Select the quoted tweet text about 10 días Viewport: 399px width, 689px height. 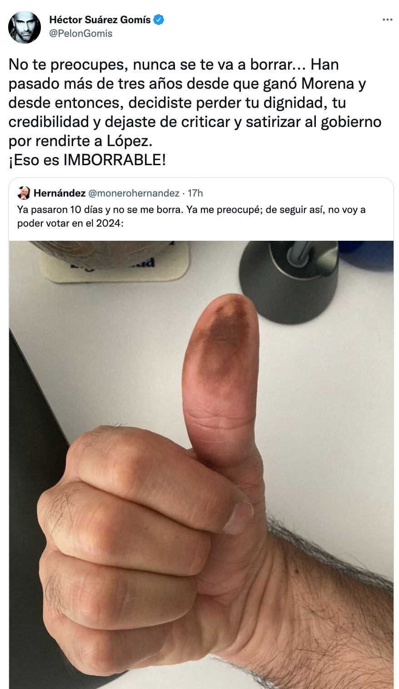tap(191, 216)
